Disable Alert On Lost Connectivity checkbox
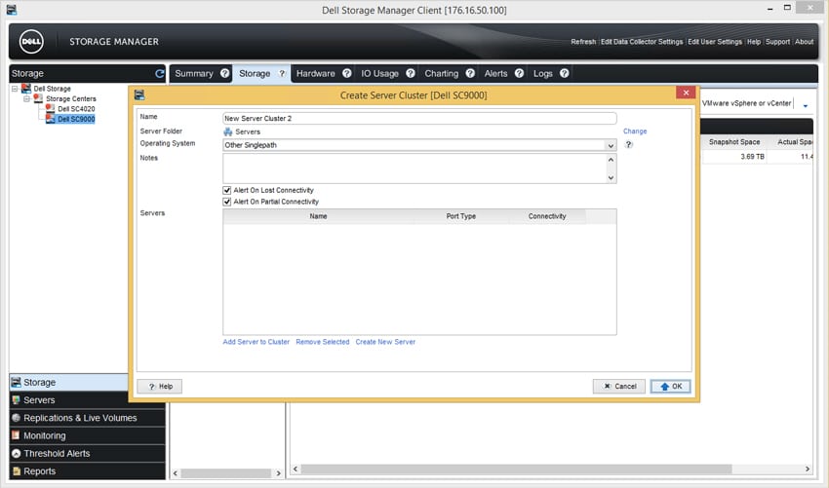This screenshot has width=829, height=488. [x=227, y=190]
